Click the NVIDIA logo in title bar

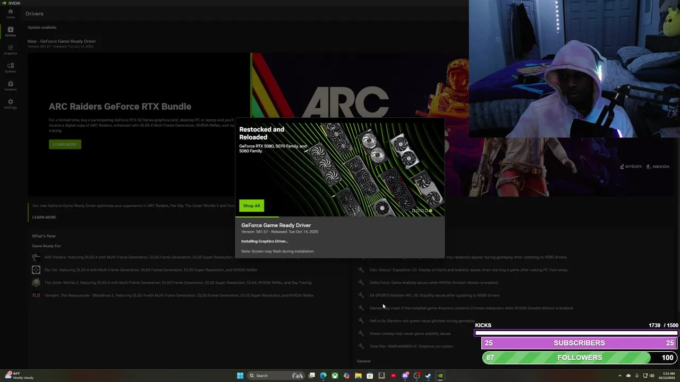3,3
